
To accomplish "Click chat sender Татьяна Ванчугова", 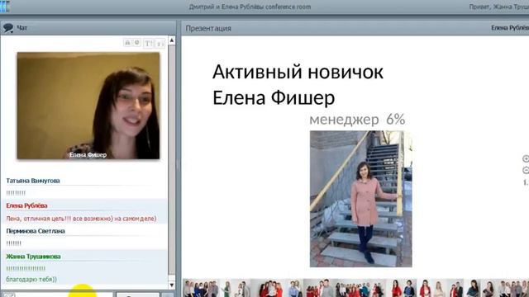I will click(33, 181).
